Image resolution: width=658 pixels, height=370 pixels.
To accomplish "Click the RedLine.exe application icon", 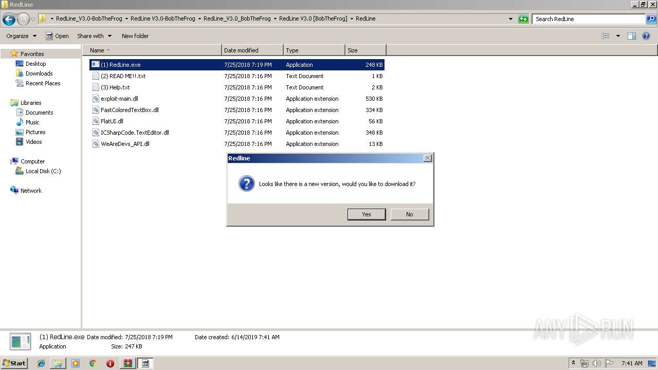I will click(96, 65).
